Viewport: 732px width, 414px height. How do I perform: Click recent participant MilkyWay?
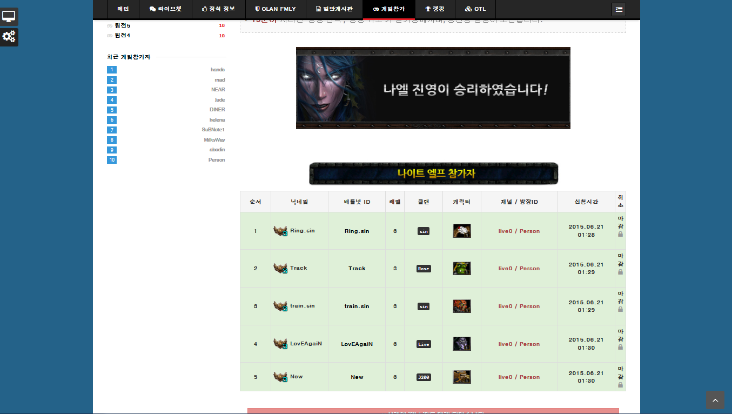[x=214, y=140]
